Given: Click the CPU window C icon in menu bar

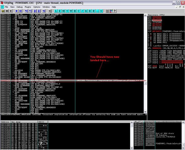Looking at the screenshot, I should point(2,7).
